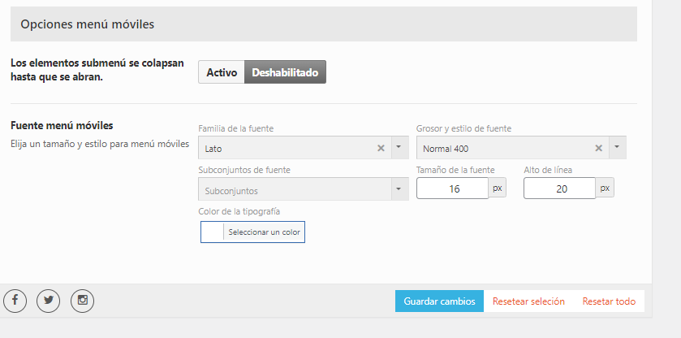Open the Twitter icon link
Viewport: 681px width, 338px height.
tap(48, 301)
